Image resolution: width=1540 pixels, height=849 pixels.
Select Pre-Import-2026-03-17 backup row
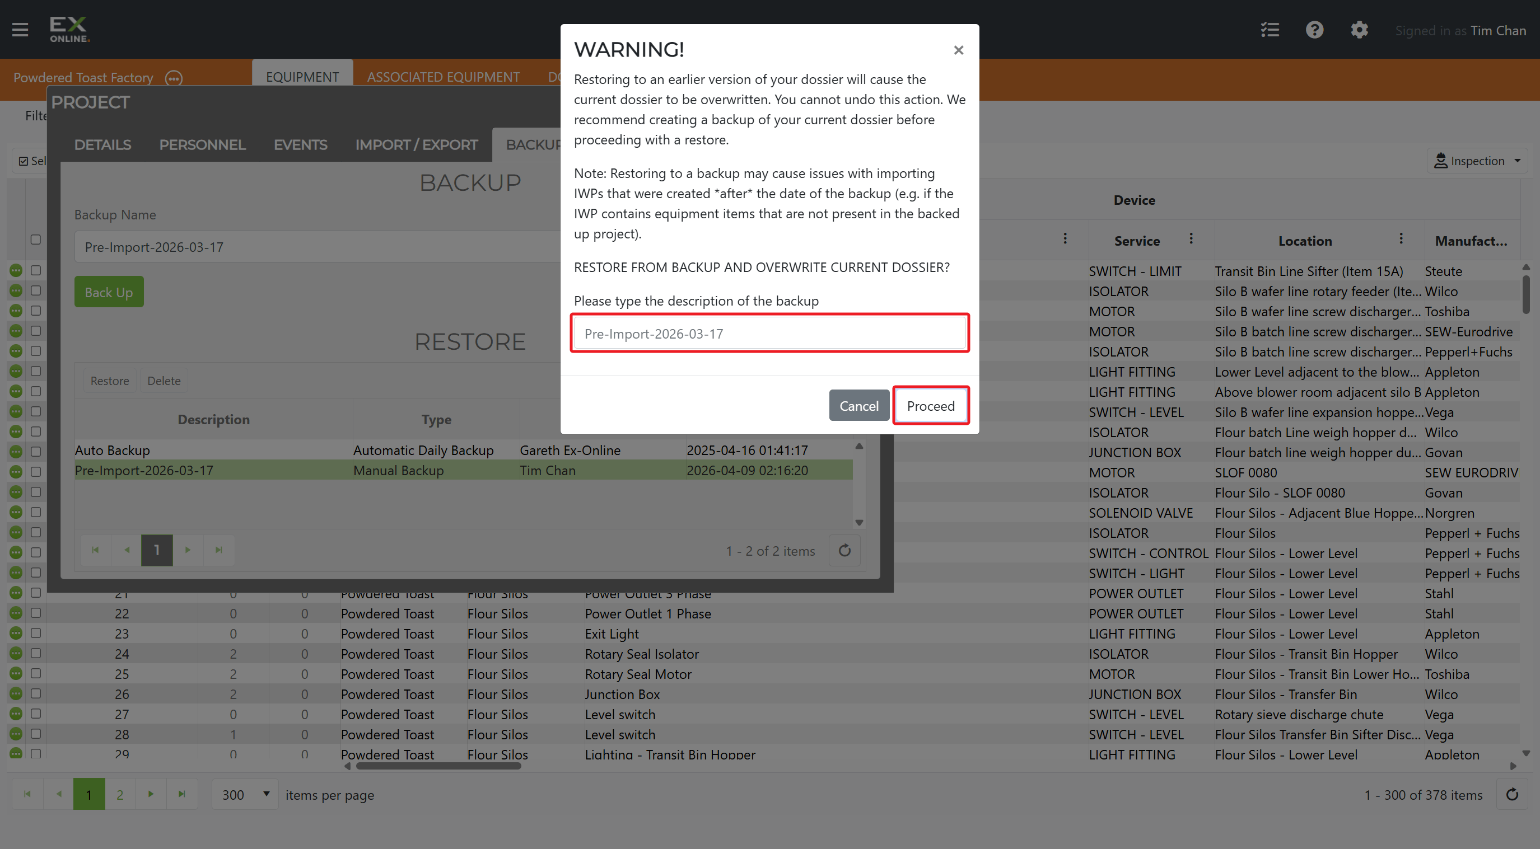463,470
